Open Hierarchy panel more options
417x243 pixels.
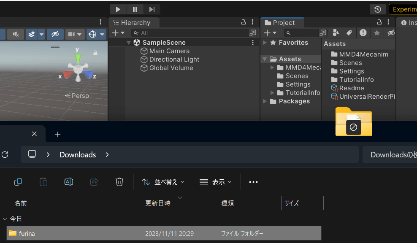click(252, 22)
